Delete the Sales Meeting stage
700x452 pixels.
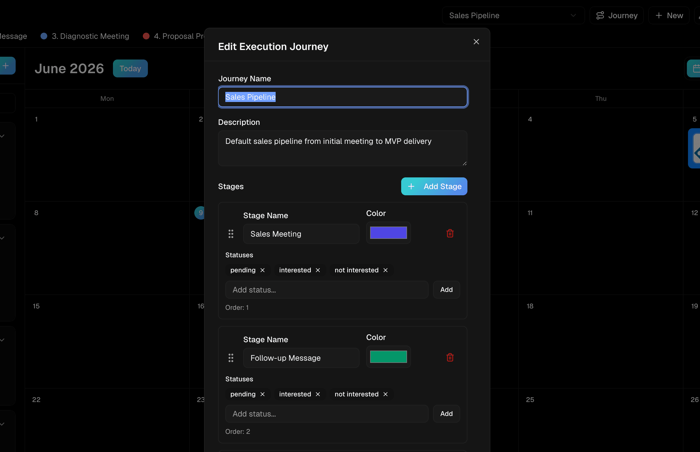point(450,233)
